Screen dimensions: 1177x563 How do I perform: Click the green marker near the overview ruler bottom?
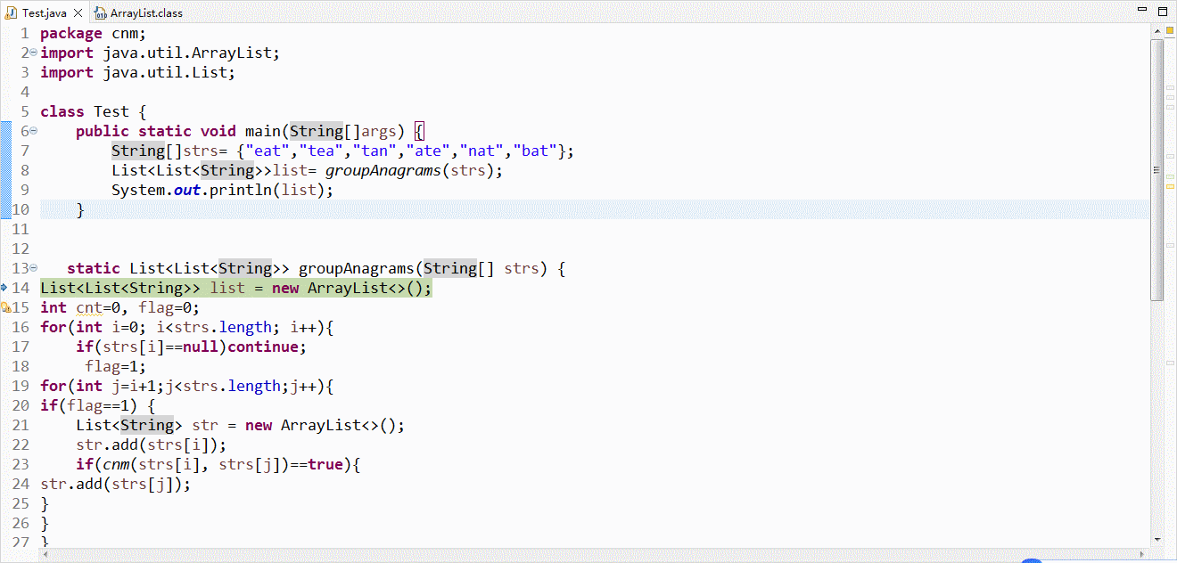pyautogui.click(x=1170, y=177)
